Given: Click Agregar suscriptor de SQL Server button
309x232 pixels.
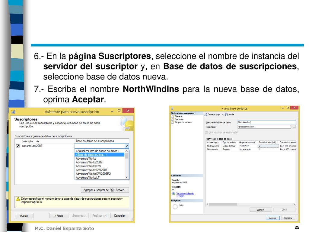Looking at the screenshot, I should click(x=105, y=190).
